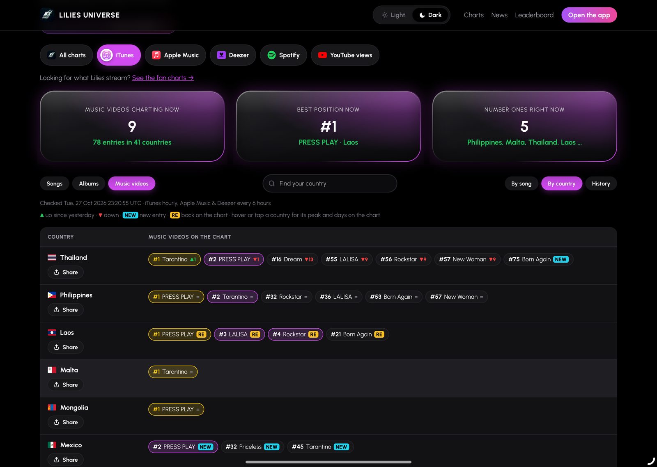The image size is (657, 467).
Task: Follow the See the fan charts link
Action: 163,78
